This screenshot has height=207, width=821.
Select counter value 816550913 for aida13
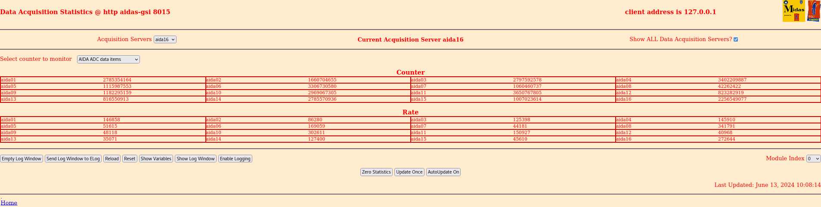(116, 99)
